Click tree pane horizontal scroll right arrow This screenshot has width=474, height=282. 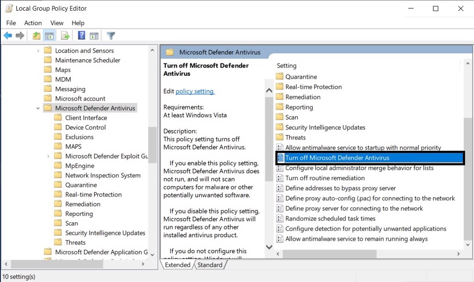pos(143,264)
